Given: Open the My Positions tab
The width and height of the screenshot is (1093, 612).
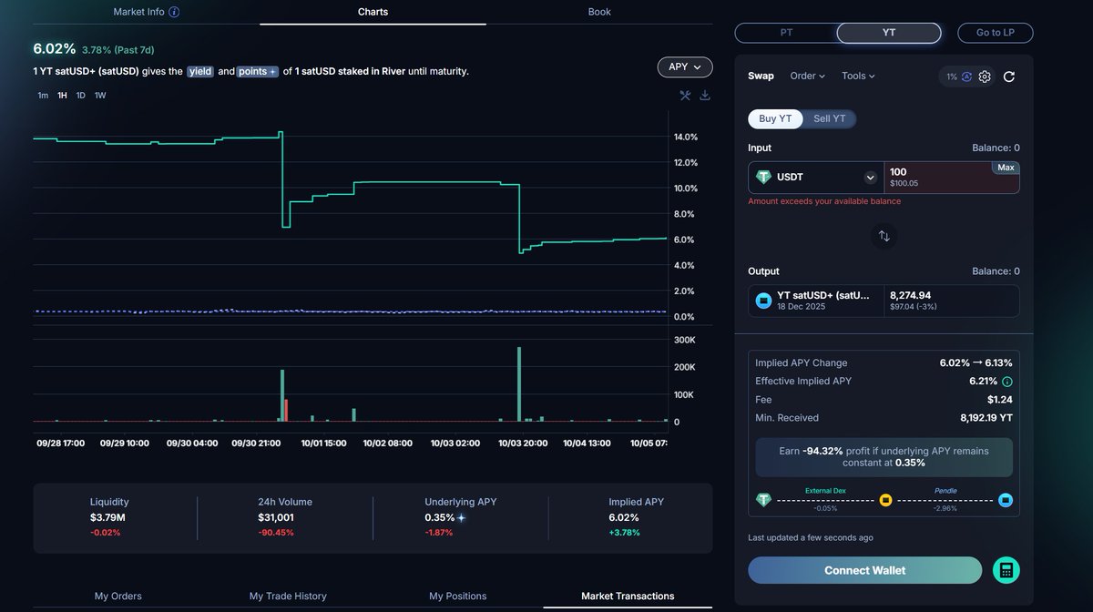Looking at the screenshot, I should [x=457, y=596].
